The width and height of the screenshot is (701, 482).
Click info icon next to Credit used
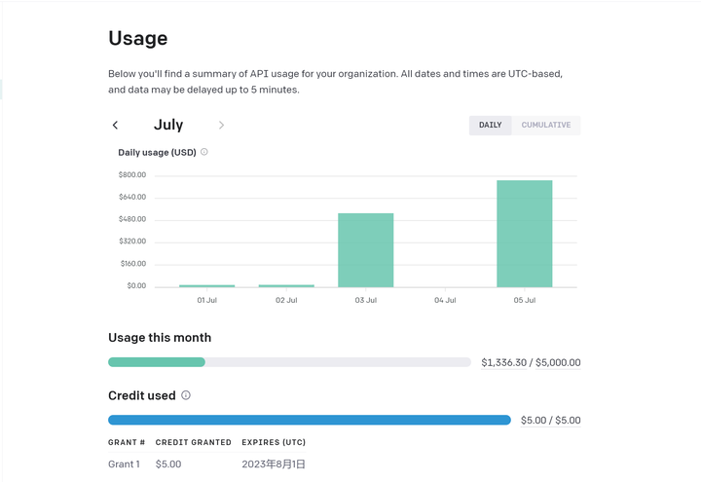tap(186, 395)
